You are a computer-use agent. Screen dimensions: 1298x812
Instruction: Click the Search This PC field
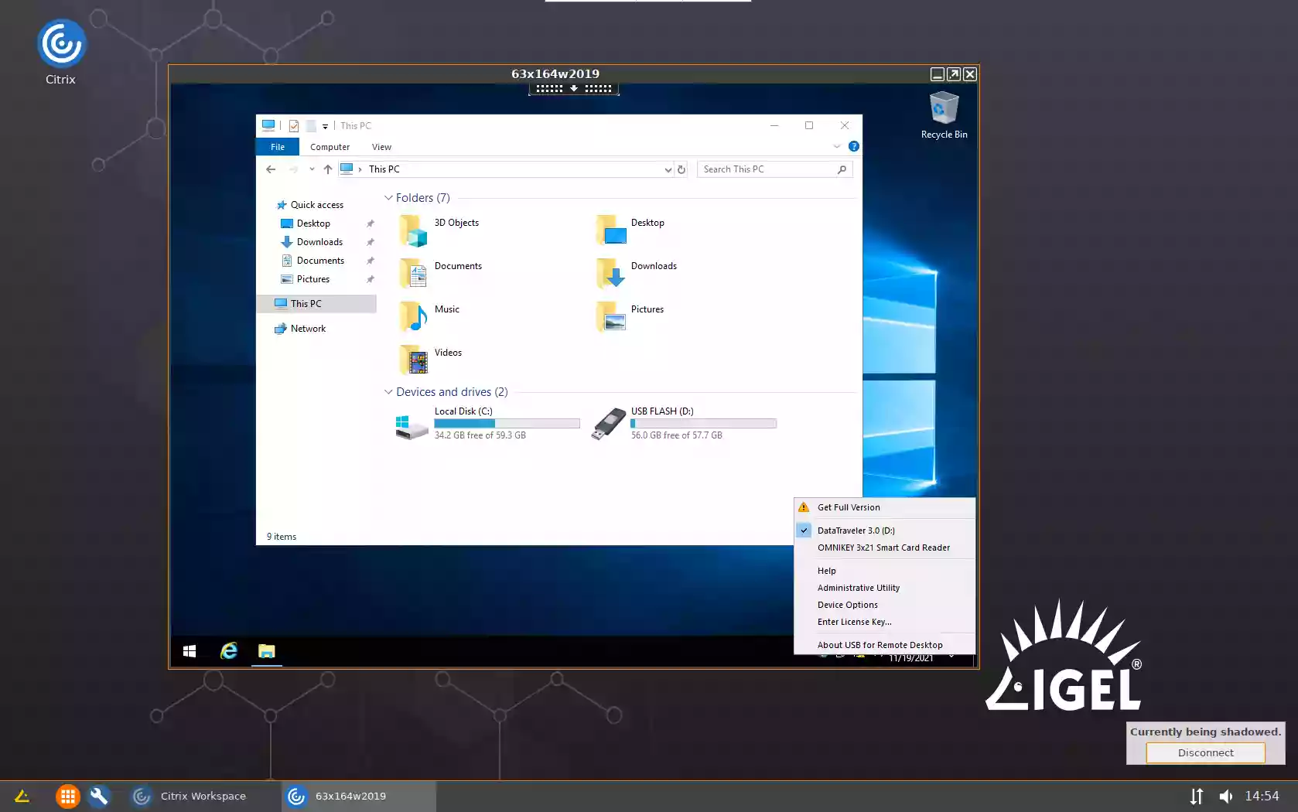775,169
